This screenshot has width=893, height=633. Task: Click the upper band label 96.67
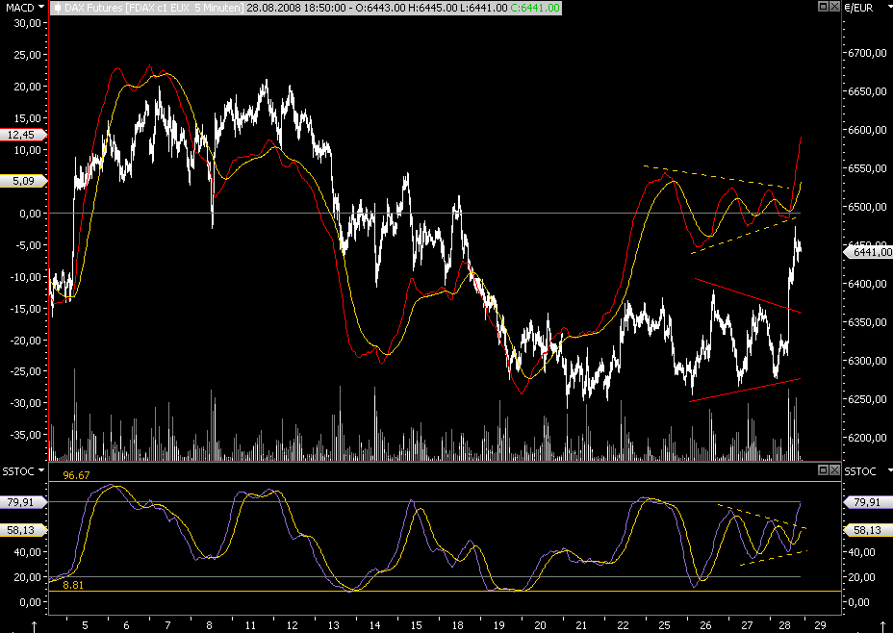76,475
